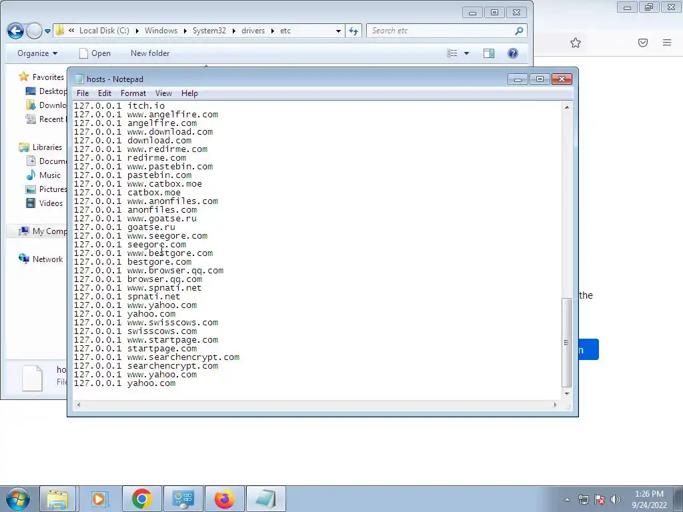Click the volume speaker tray icon

tap(615, 499)
